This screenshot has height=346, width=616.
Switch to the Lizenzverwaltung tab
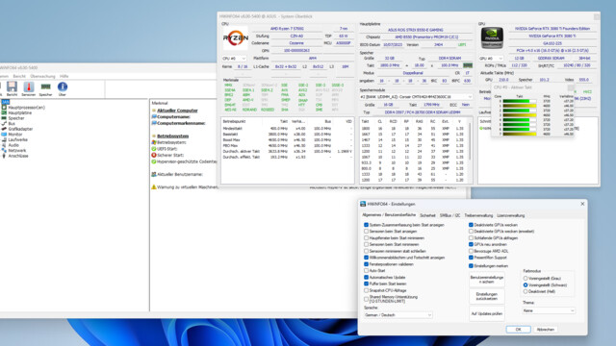coord(511,215)
